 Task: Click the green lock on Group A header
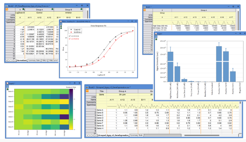click(53, 9)
